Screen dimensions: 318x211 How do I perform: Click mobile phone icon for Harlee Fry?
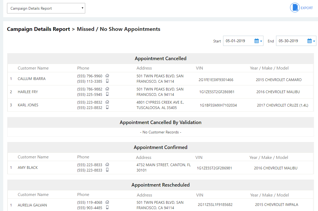107,94
